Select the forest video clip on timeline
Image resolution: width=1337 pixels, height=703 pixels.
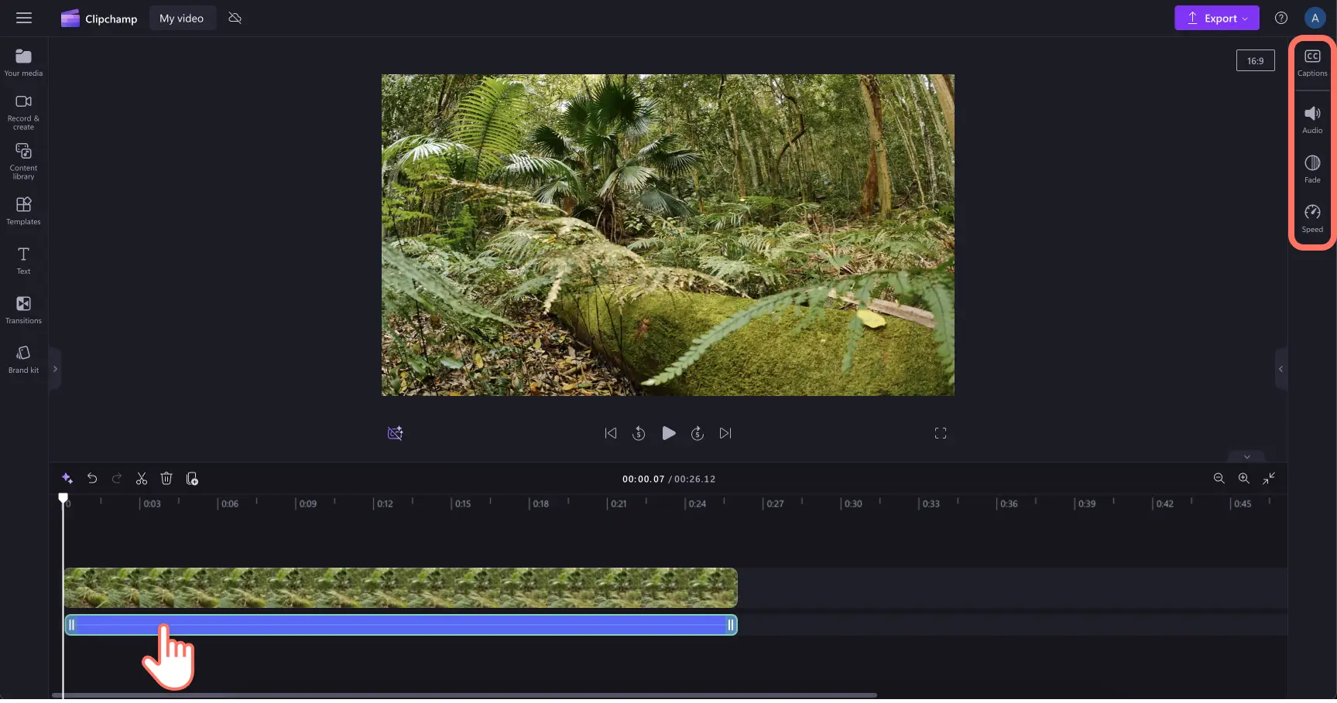(x=400, y=588)
